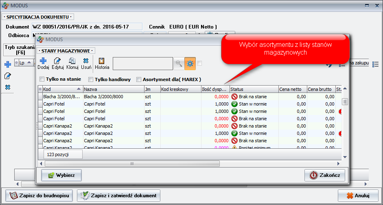Viewport: 383px width, 205px height.
Task: Toggle the small checkbox beside the gear button
Action: tap(199, 63)
